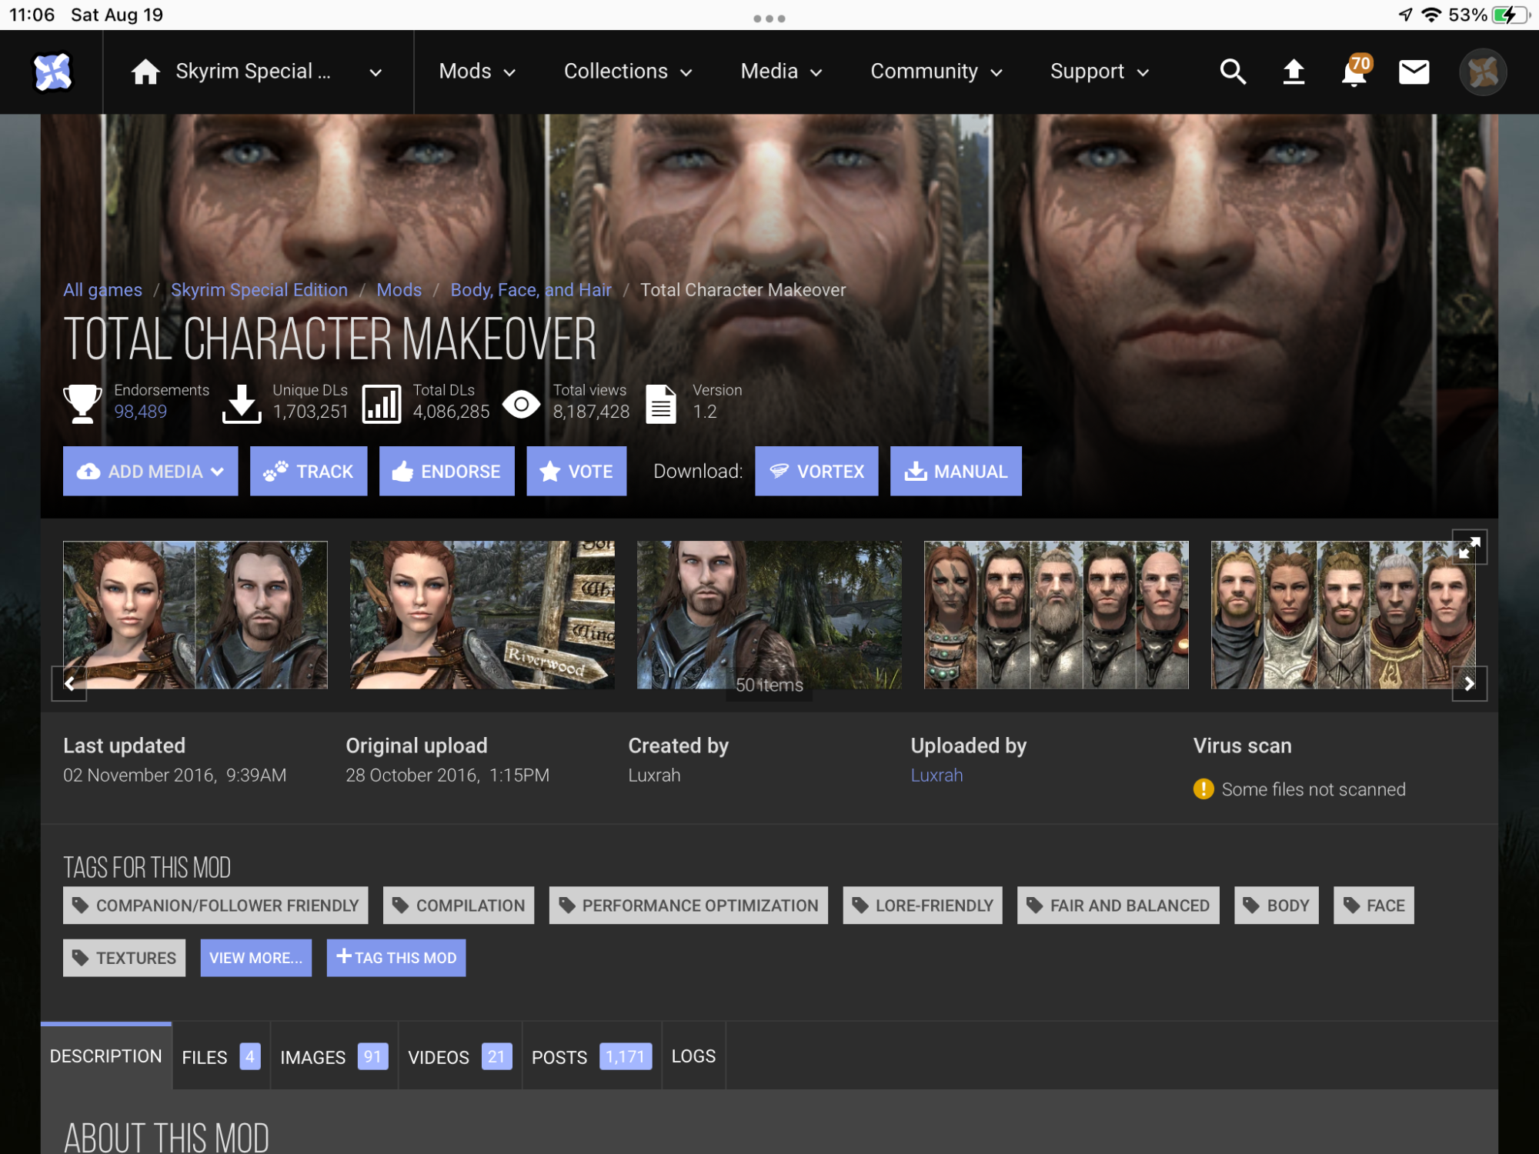
Task: Open thumbnail of five armored warrior faces
Action: coord(1056,615)
